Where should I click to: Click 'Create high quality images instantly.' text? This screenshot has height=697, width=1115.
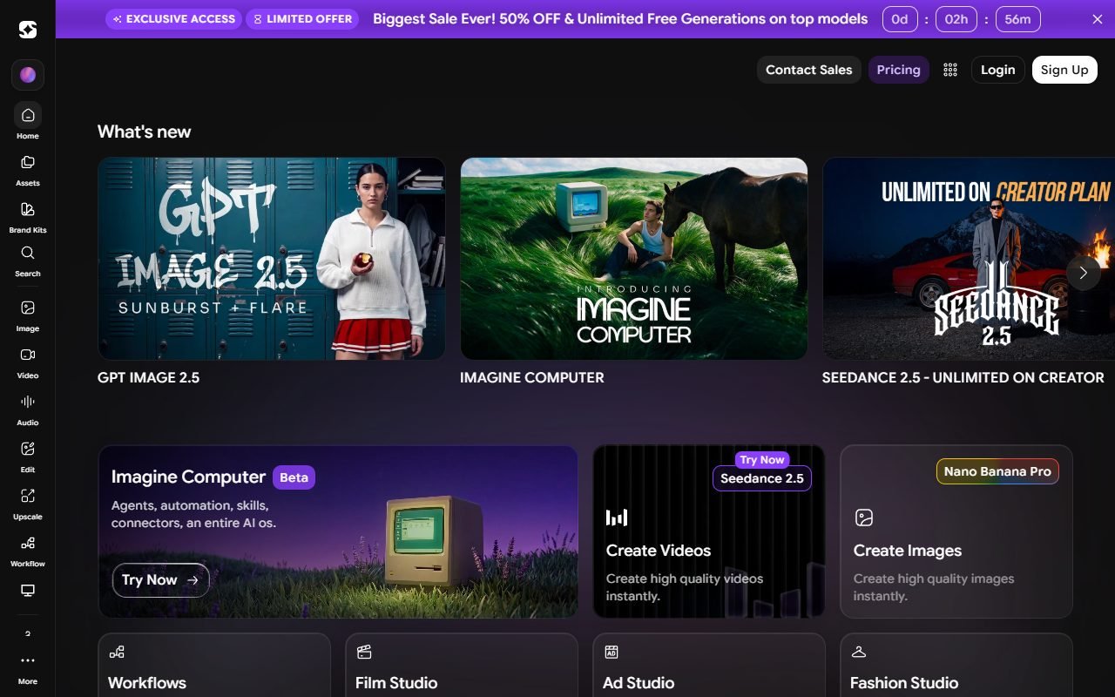934,587
